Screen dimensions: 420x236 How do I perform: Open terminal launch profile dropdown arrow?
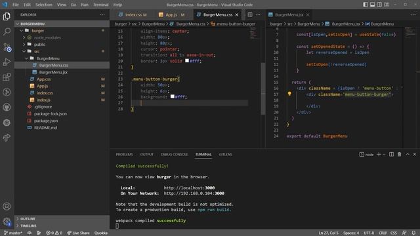384,155
